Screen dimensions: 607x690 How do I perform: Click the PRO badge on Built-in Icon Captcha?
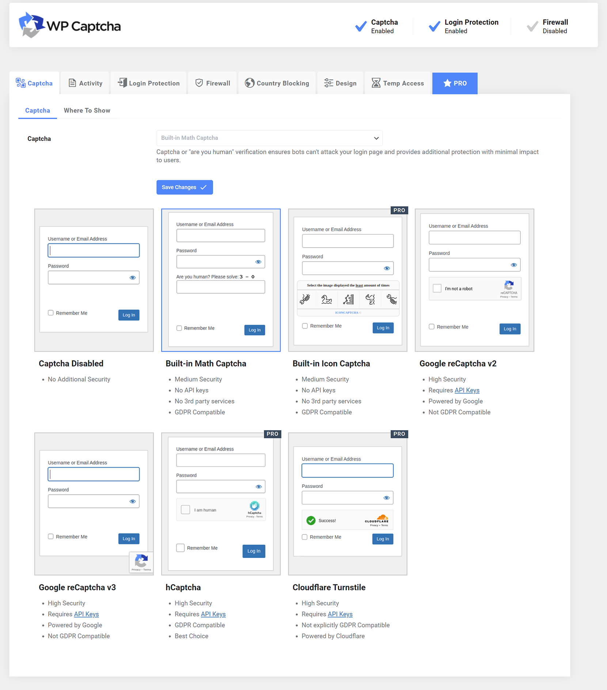tap(399, 210)
